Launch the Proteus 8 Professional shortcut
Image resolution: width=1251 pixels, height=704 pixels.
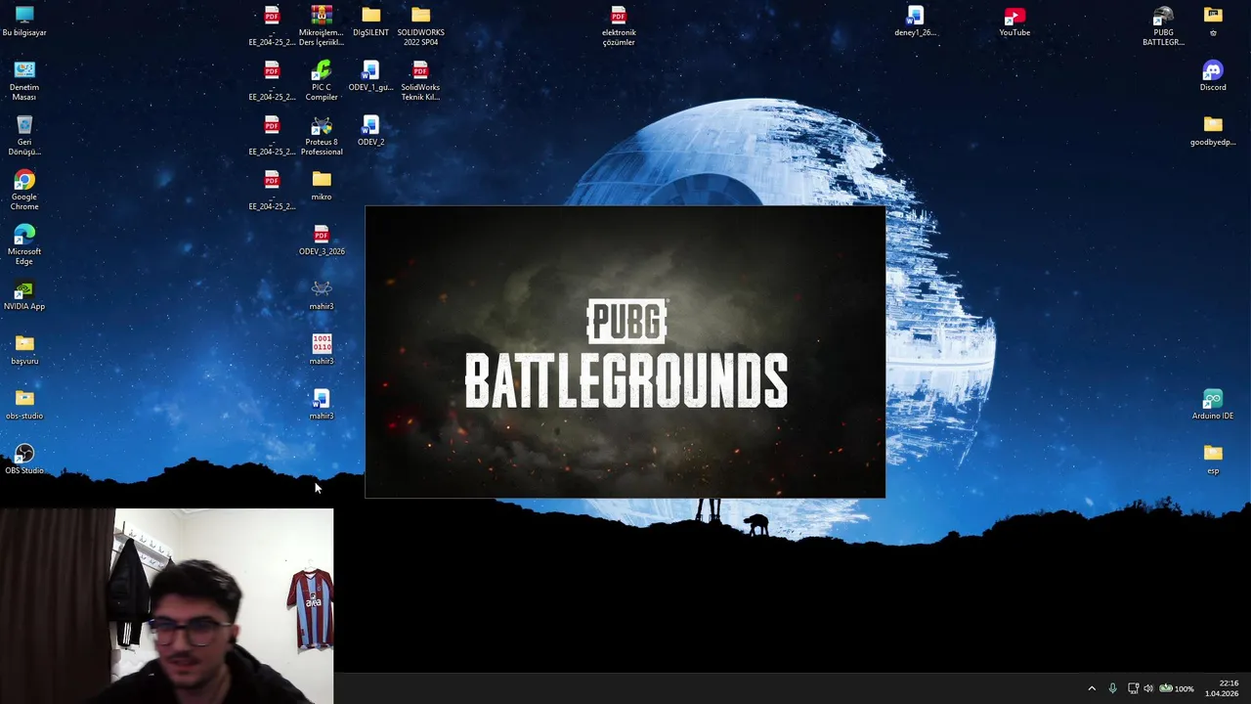point(322,135)
